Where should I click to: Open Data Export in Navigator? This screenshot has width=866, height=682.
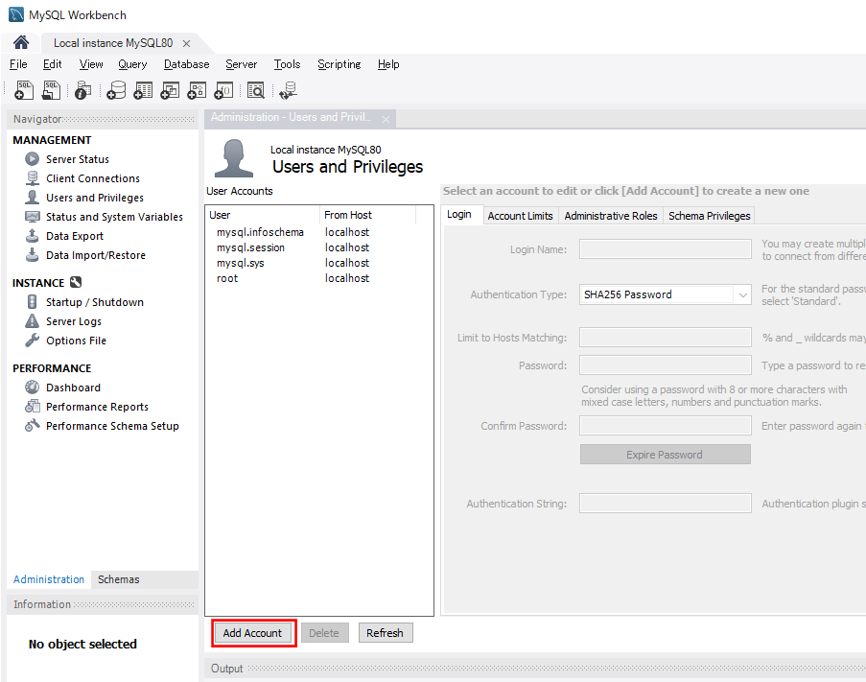[75, 236]
